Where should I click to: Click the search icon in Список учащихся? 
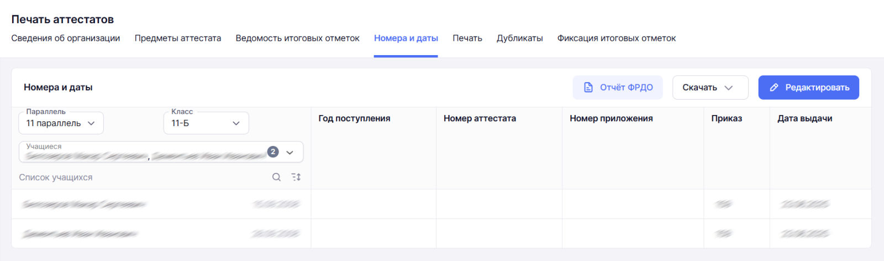[276, 177]
